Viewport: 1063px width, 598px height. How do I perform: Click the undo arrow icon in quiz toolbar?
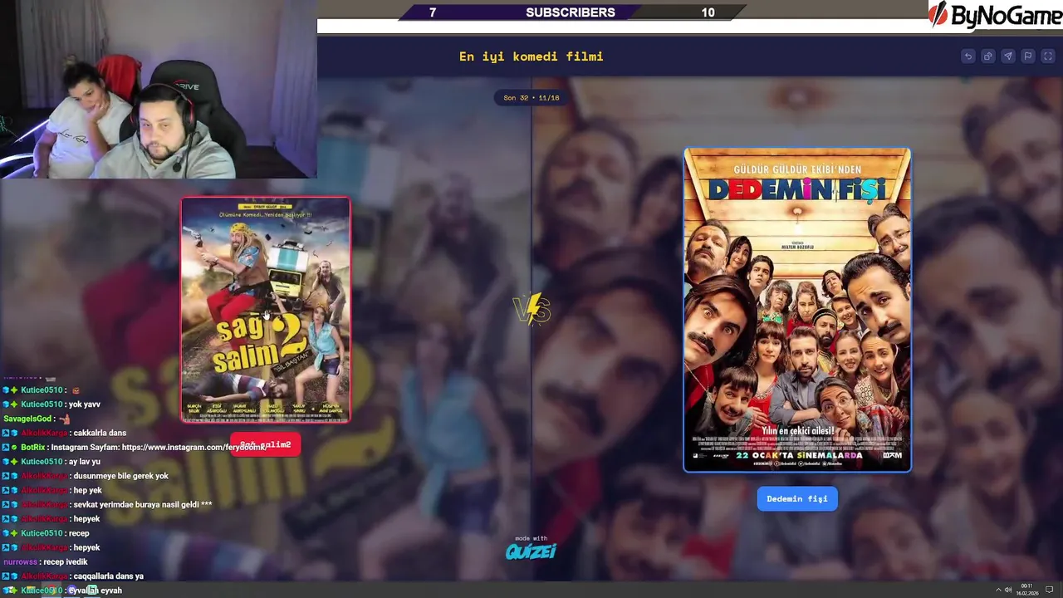(x=968, y=56)
